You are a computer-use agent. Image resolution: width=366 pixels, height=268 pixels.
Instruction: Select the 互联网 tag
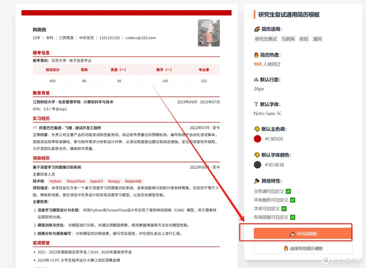[288, 39]
